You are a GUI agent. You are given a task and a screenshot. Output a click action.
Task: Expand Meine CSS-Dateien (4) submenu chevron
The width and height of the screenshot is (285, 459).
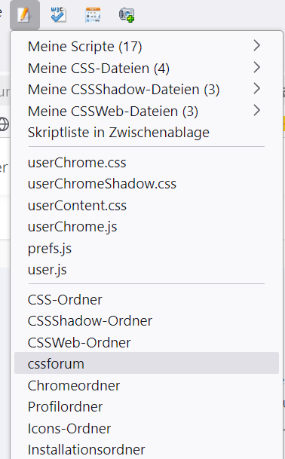tap(256, 67)
